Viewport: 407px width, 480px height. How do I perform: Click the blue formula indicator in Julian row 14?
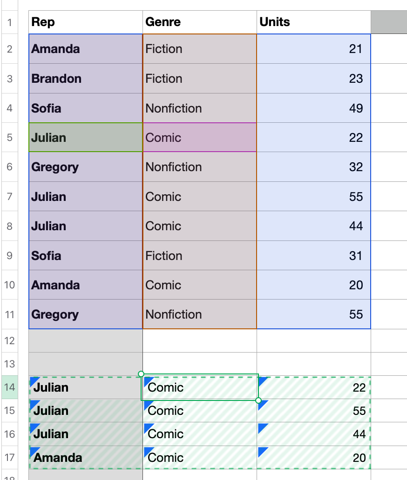pos(34,381)
